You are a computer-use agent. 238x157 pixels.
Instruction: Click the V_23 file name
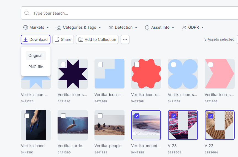click(172, 146)
